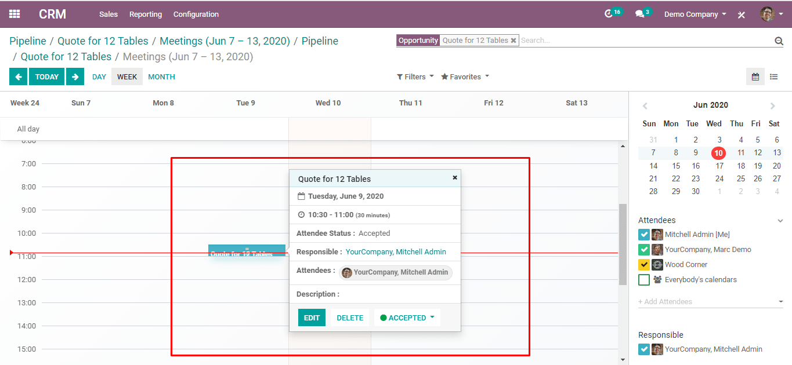Go to next week arrow button
This screenshot has height=365, width=792.
tap(75, 76)
